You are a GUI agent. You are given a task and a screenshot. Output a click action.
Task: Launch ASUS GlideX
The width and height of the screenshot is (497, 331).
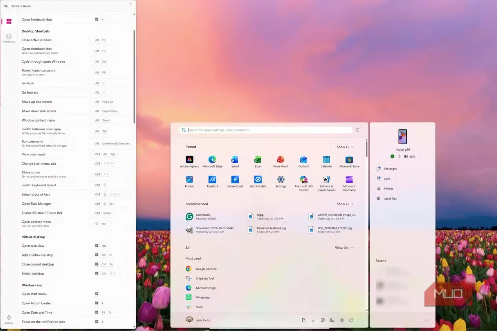(x=258, y=182)
